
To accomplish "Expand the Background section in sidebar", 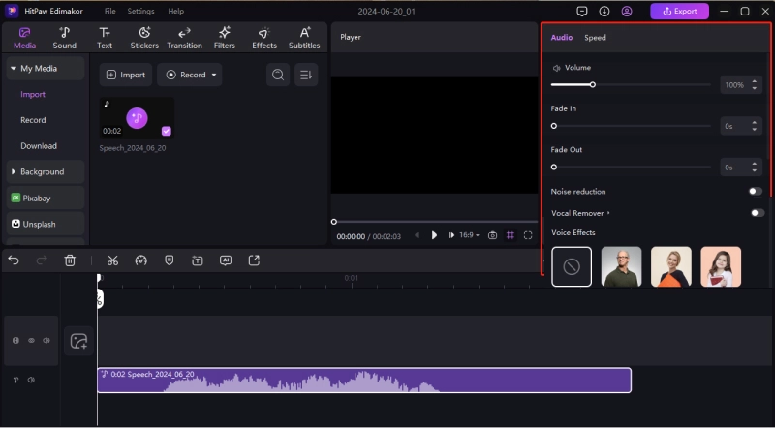I will 42,172.
